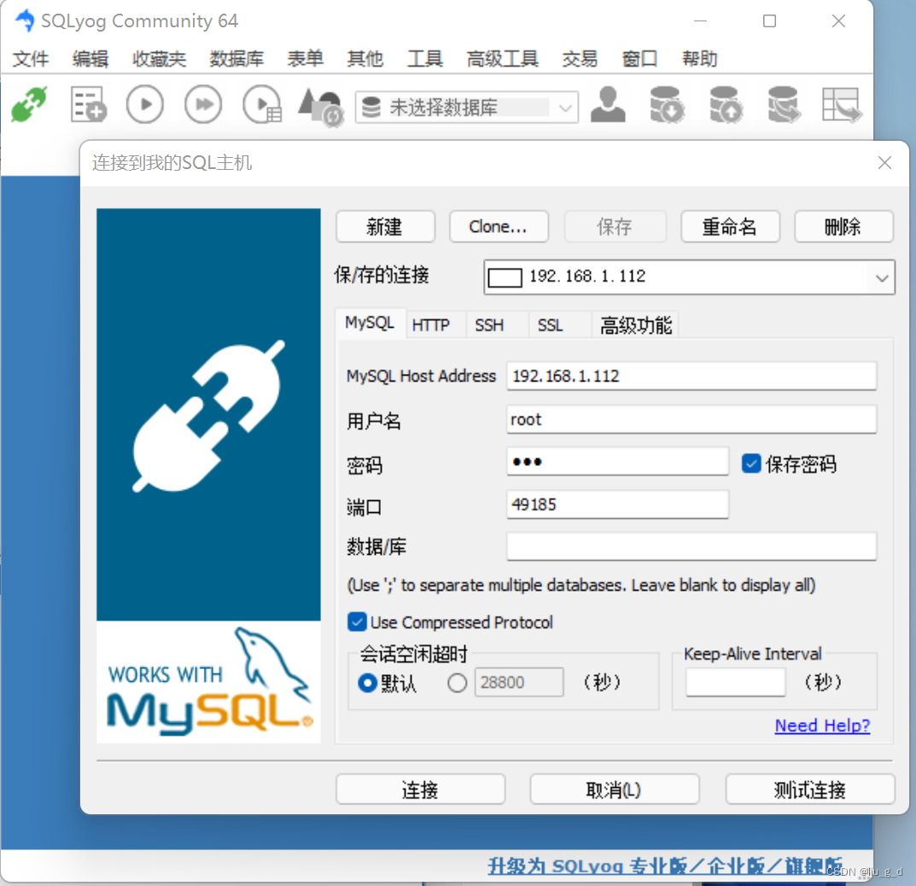
Task: Click the empty 数据/库 field
Action: 691,546
